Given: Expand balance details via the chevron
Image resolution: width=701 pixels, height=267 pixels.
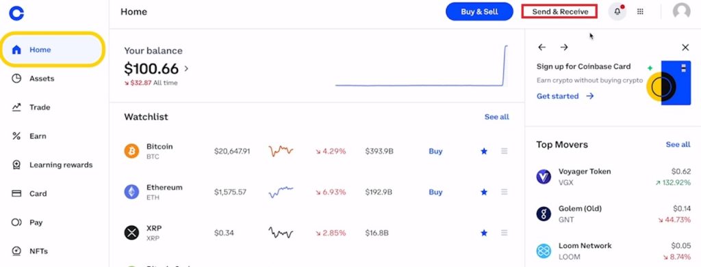Looking at the screenshot, I should [x=186, y=69].
